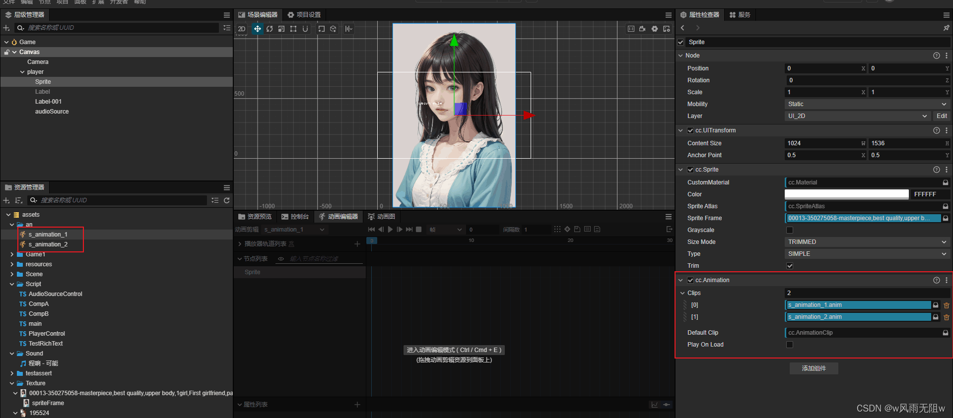Go back in inspector history

[683, 28]
